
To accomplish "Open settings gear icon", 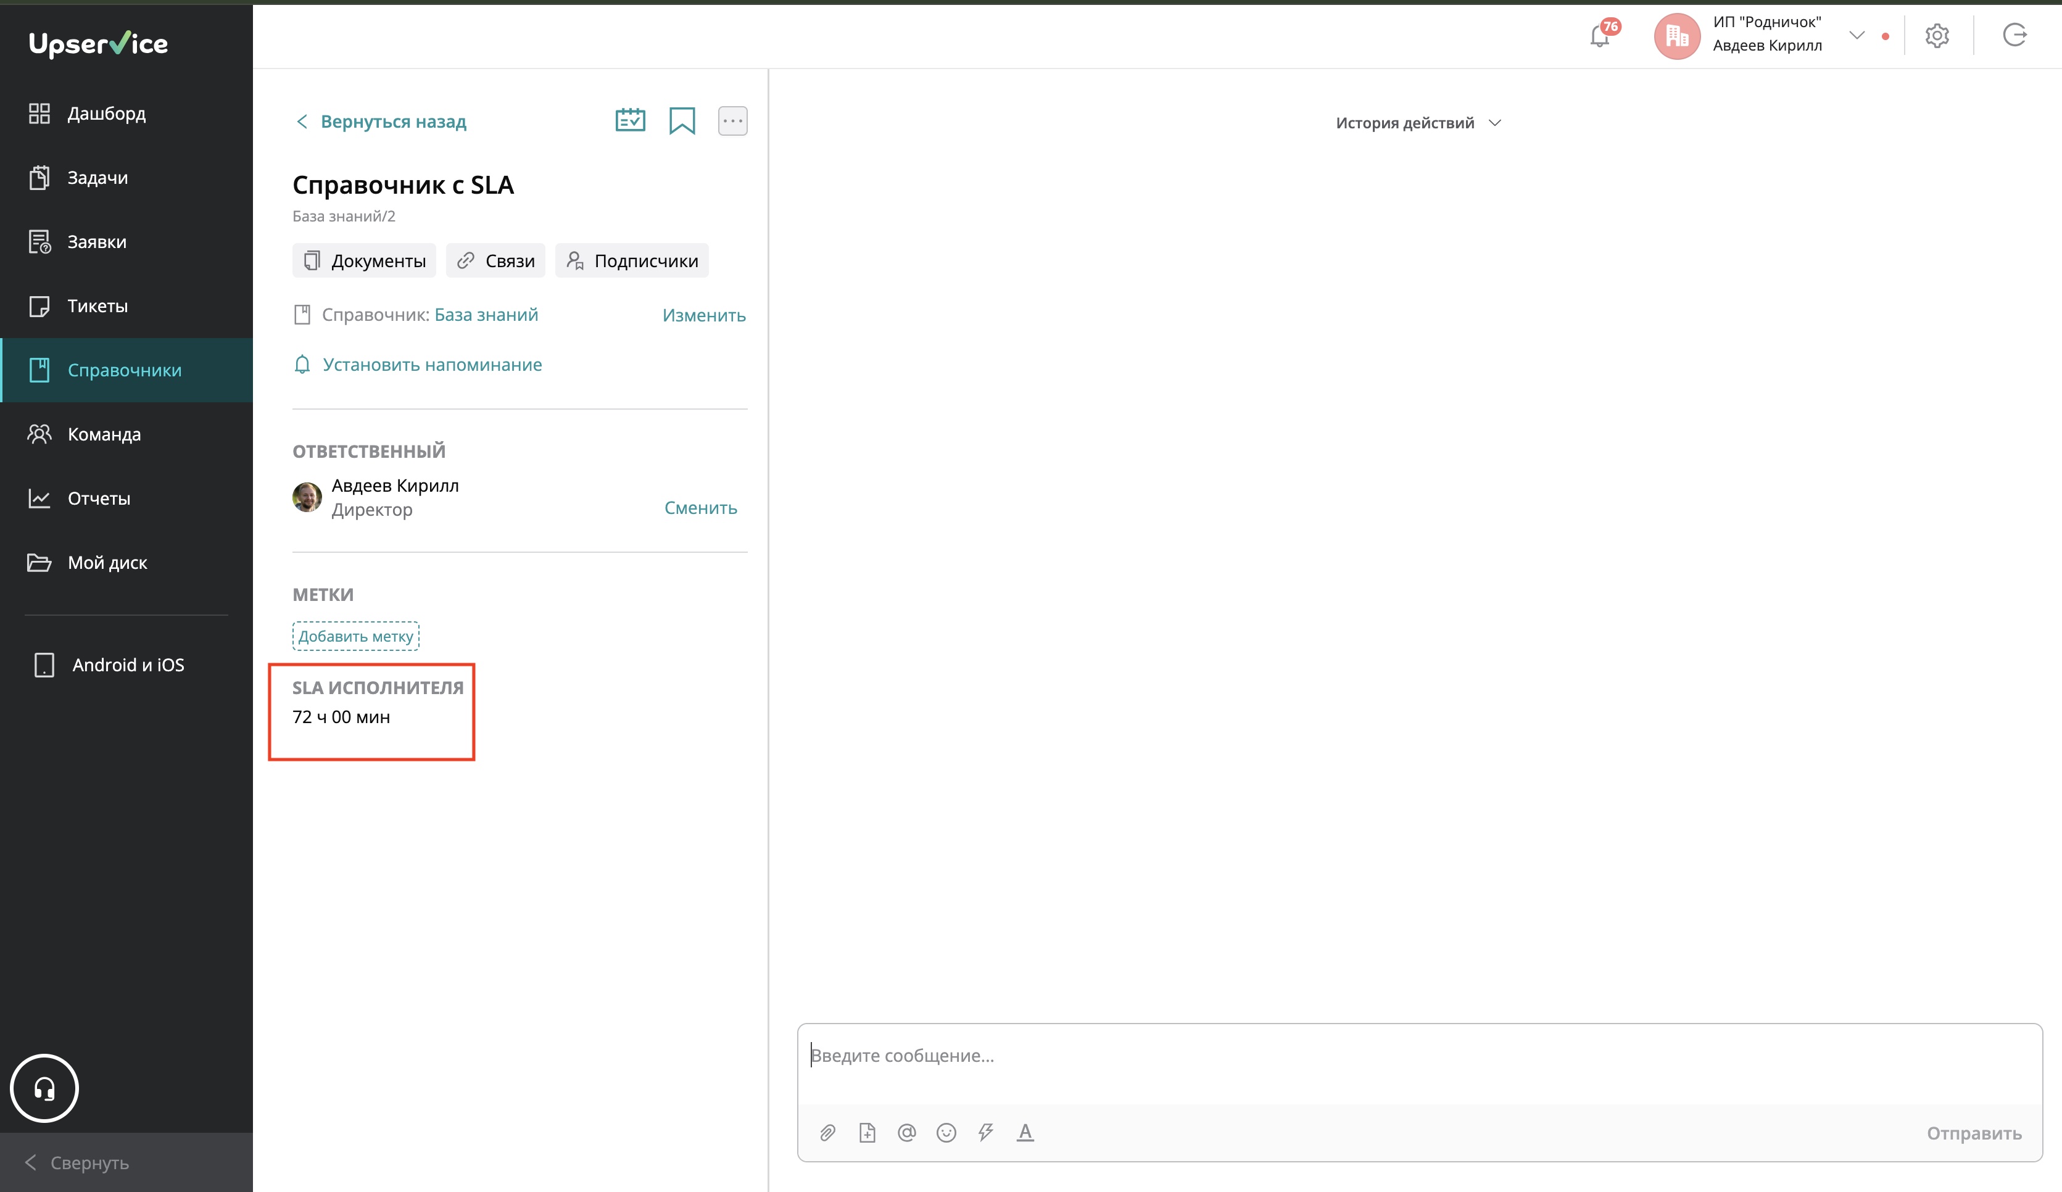I will (1936, 36).
